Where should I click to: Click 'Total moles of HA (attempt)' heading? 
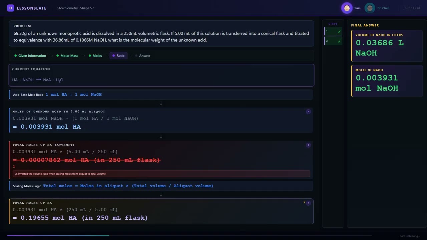pyautogui.click(x=43, y=145)
